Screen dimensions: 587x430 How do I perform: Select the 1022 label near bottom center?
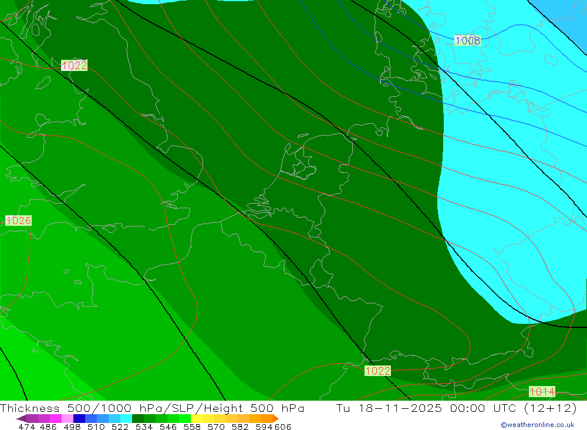[377, 371]
